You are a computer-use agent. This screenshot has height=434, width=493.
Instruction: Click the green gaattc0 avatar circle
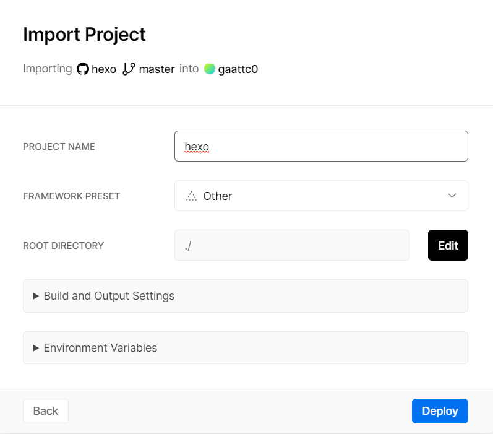[210, 69]
